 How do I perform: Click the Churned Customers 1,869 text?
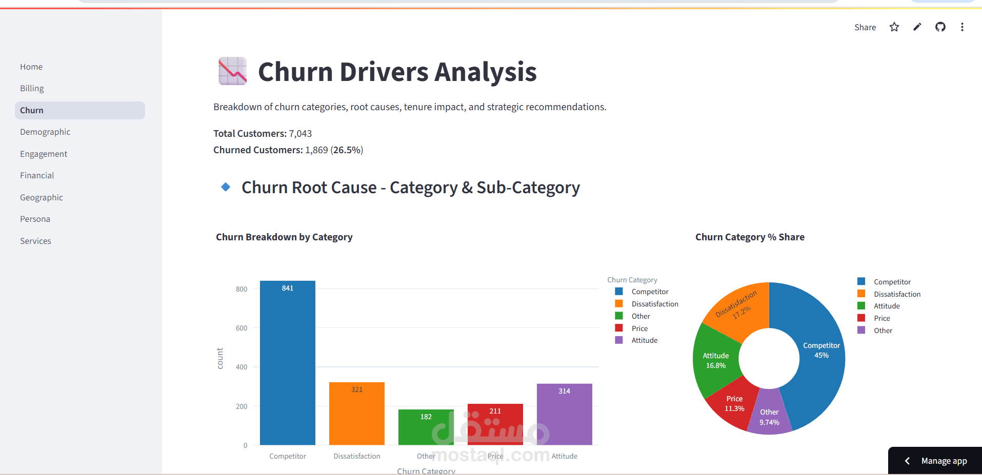coord(288,150)
